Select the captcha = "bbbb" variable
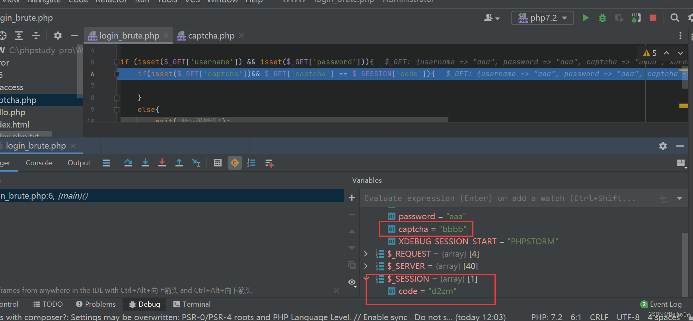 pyautogui.click(x=427, y=229)
